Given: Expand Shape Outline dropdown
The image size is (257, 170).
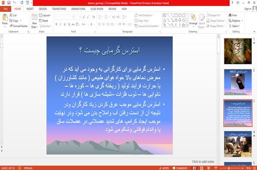Looking at the screenshot, I should (x=216, y=20).
